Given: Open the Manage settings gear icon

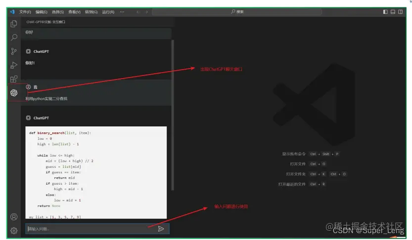Looking at the screenshot, I should click(x=14, y=231).
